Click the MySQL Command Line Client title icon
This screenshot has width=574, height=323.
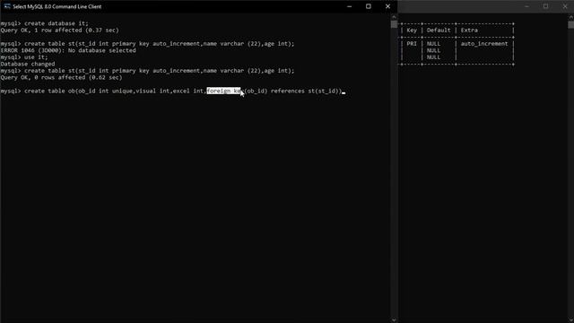[7, 6]
